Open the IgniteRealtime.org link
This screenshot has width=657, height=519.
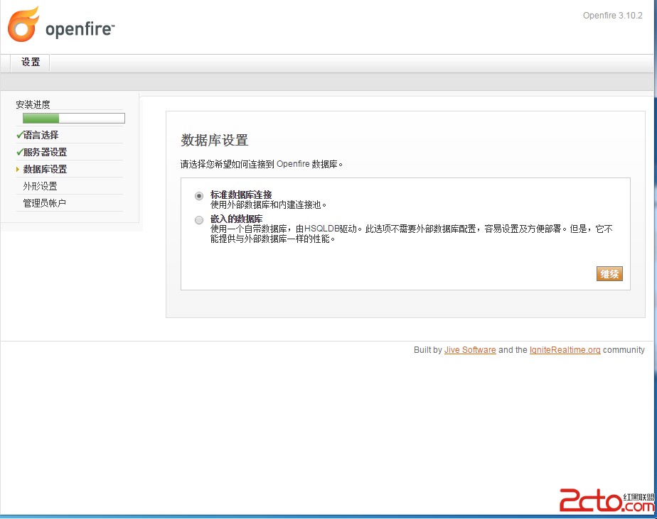click(565, 350)
